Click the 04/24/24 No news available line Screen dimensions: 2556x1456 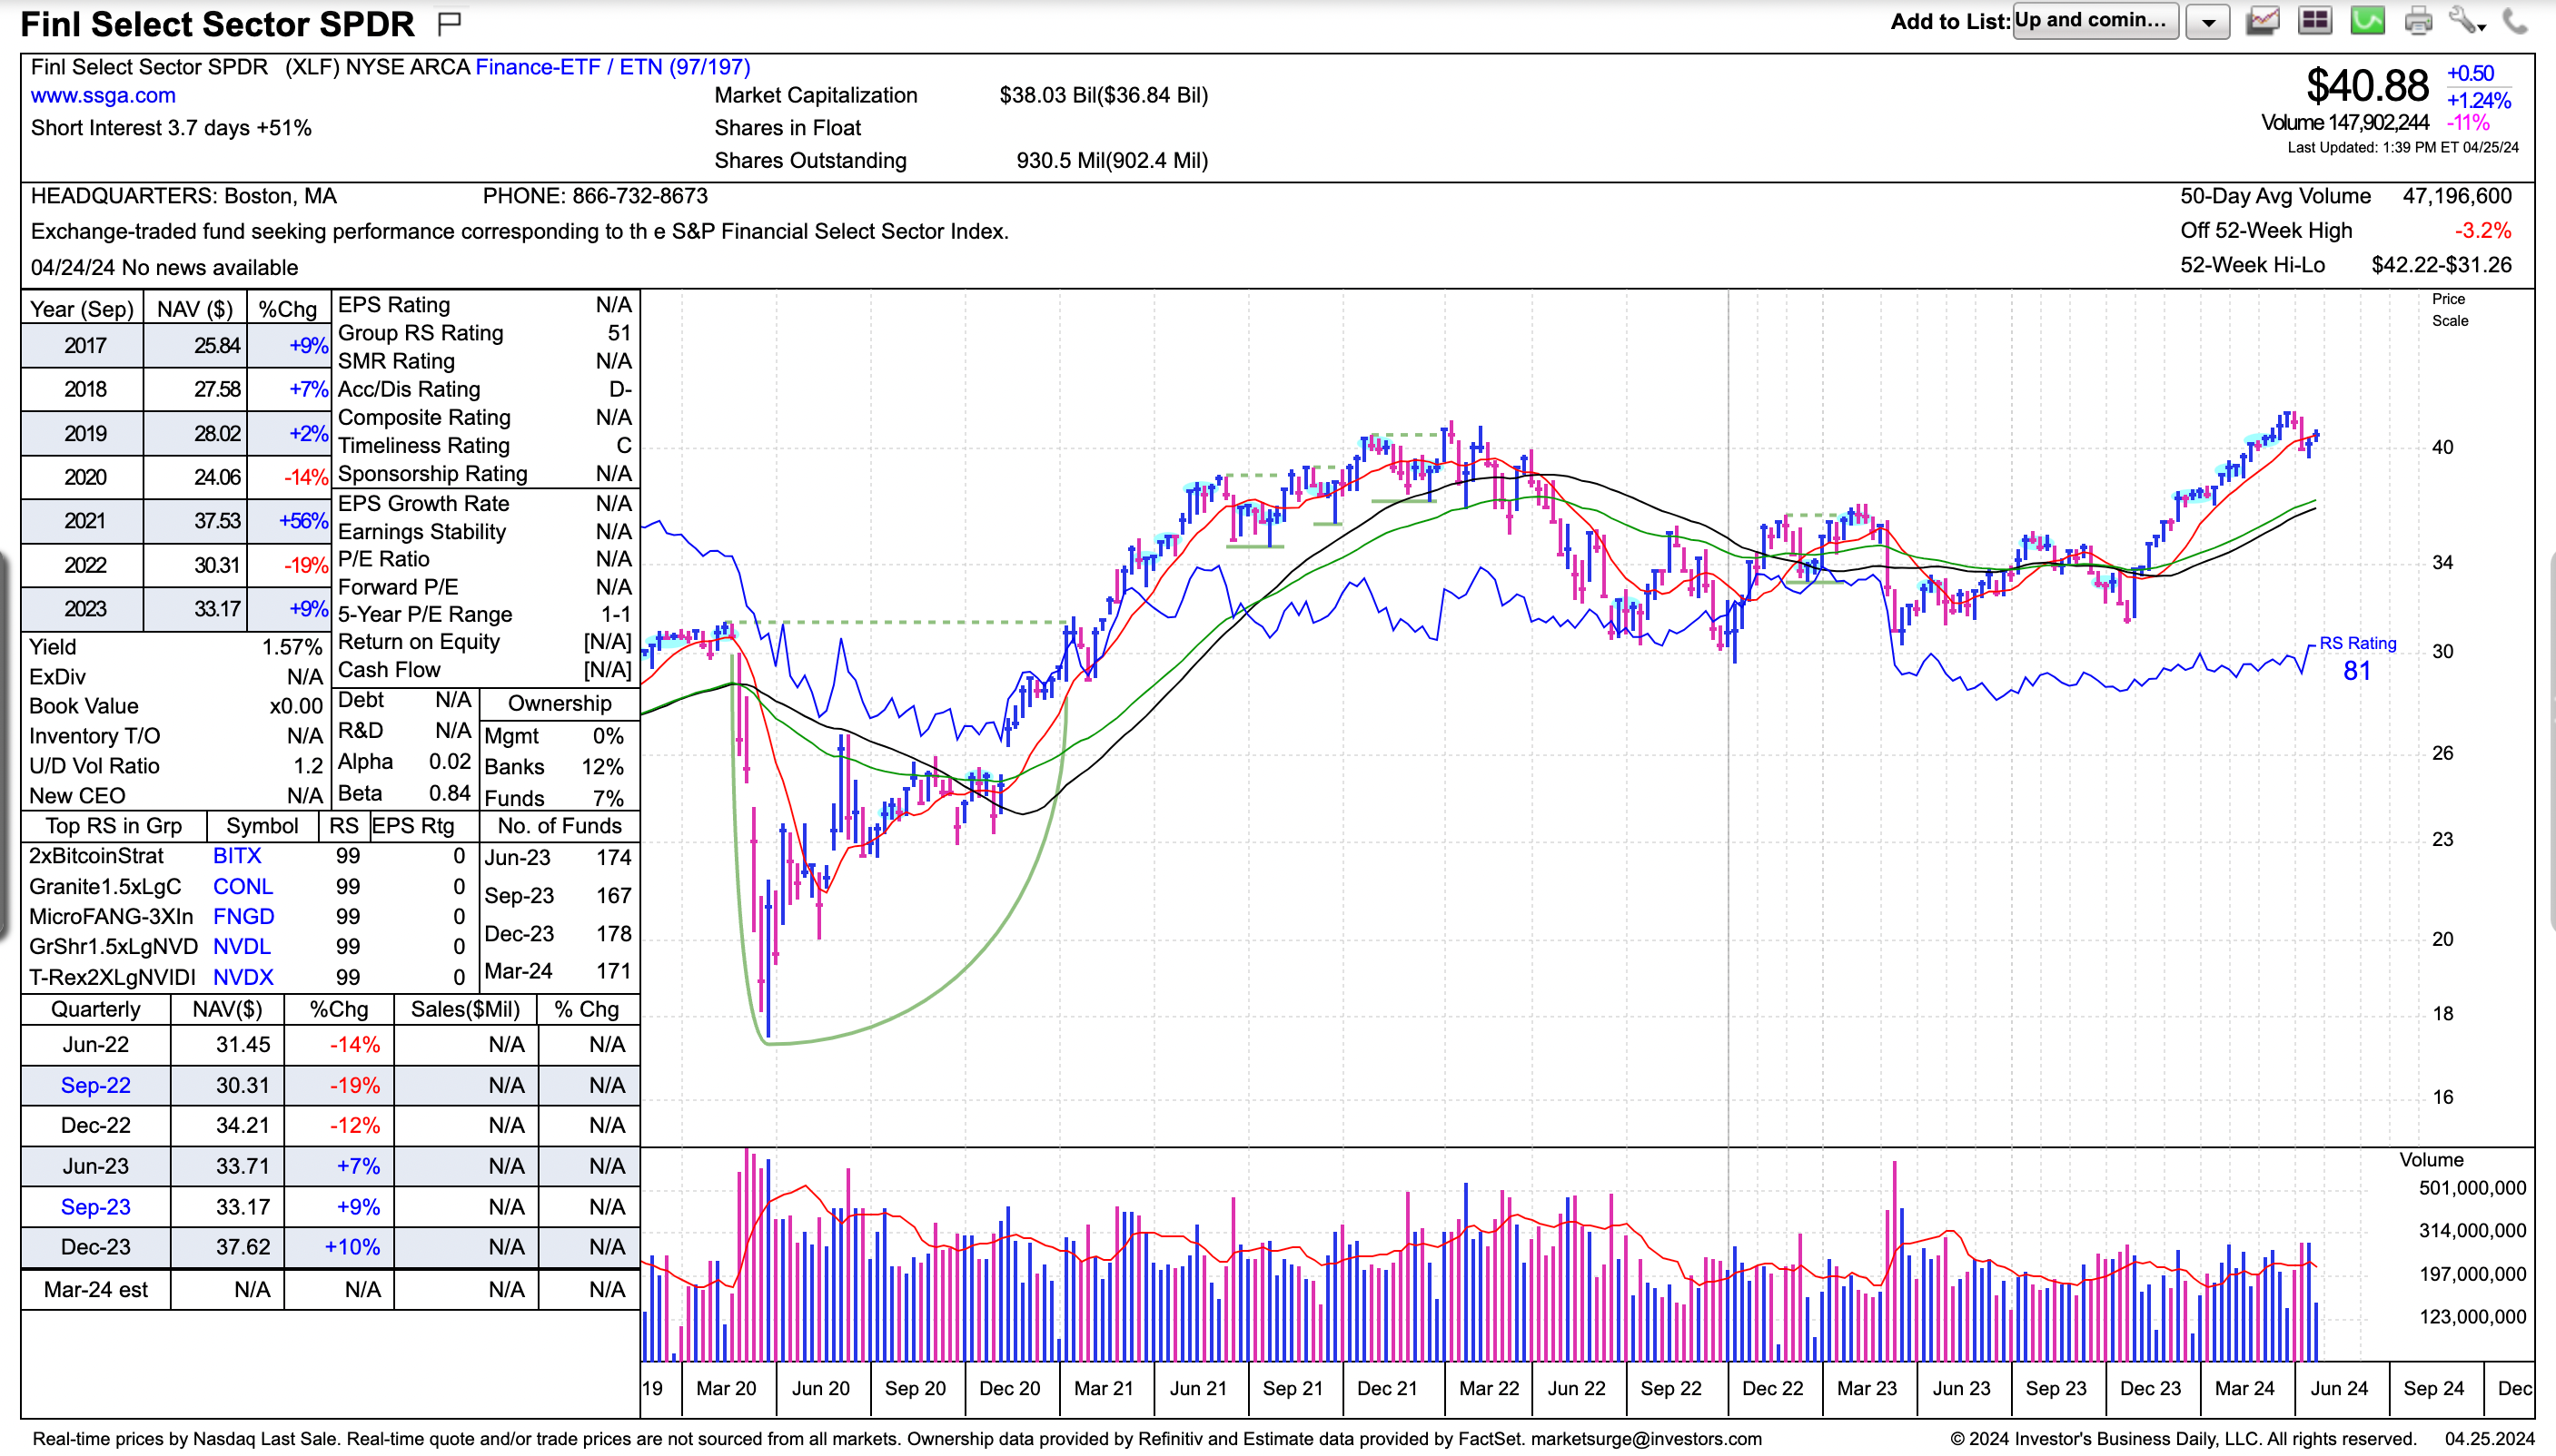[x=164, y=268]
